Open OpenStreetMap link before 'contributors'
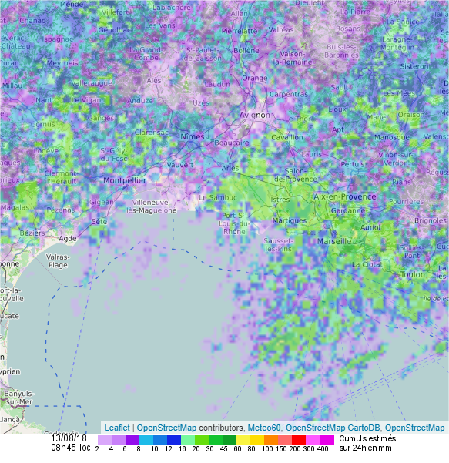The height and width of the screenshot is (463, 449). click(166, 428)
